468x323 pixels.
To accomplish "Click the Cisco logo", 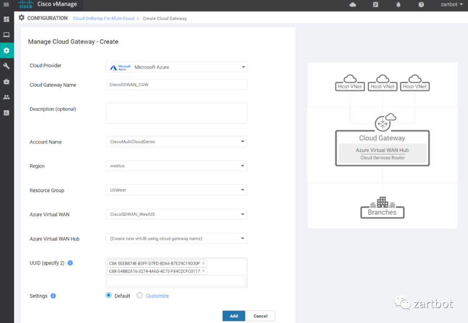I will (x=26, y=4).
